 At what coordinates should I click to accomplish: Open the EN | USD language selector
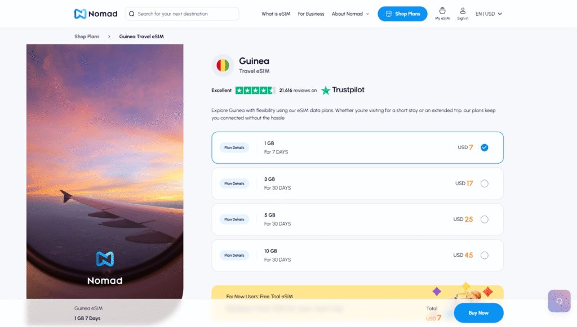pyautogui.click(x=489, y=14)
